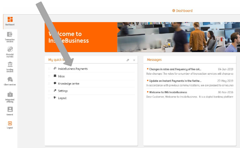Open Transaction services in the sidebar

[x=10, y=36]
